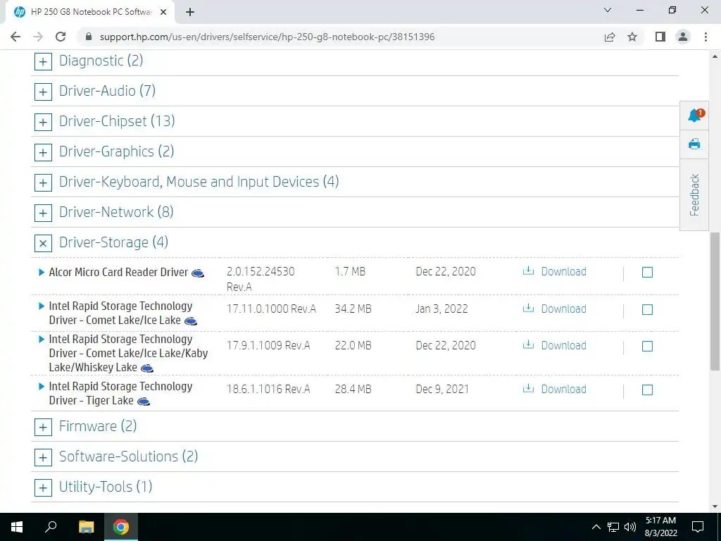Click download icon for 17.11.0.1000 driver
This screenshot has width=721, height=541.
(x=528, y=308)
